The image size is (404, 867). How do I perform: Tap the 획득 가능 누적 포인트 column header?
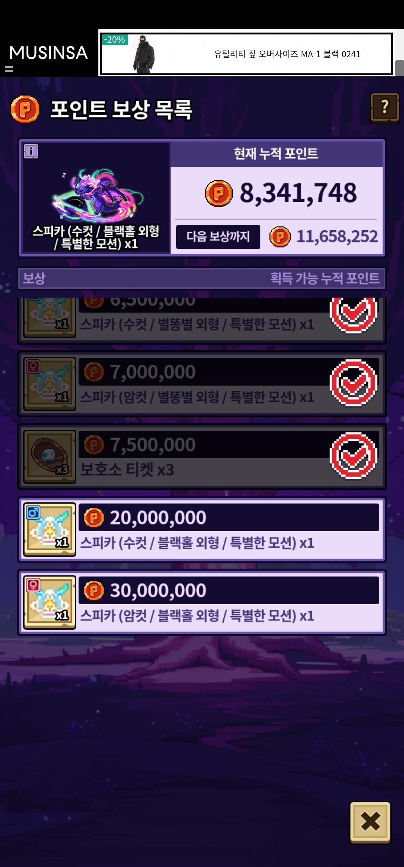[x=325, y=278]
